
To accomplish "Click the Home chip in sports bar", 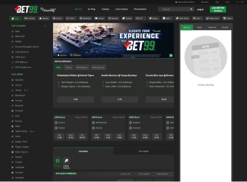I will [x=15, y=18].
